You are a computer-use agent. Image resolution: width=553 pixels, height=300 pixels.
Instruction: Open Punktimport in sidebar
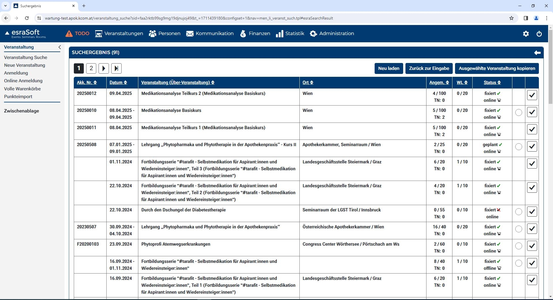[18, 97]
